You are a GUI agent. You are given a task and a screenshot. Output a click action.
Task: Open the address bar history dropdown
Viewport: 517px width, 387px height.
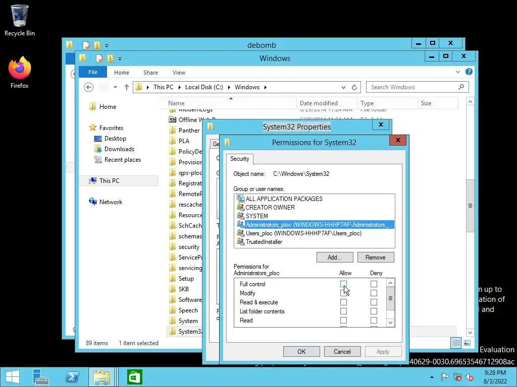coord(343,87)
